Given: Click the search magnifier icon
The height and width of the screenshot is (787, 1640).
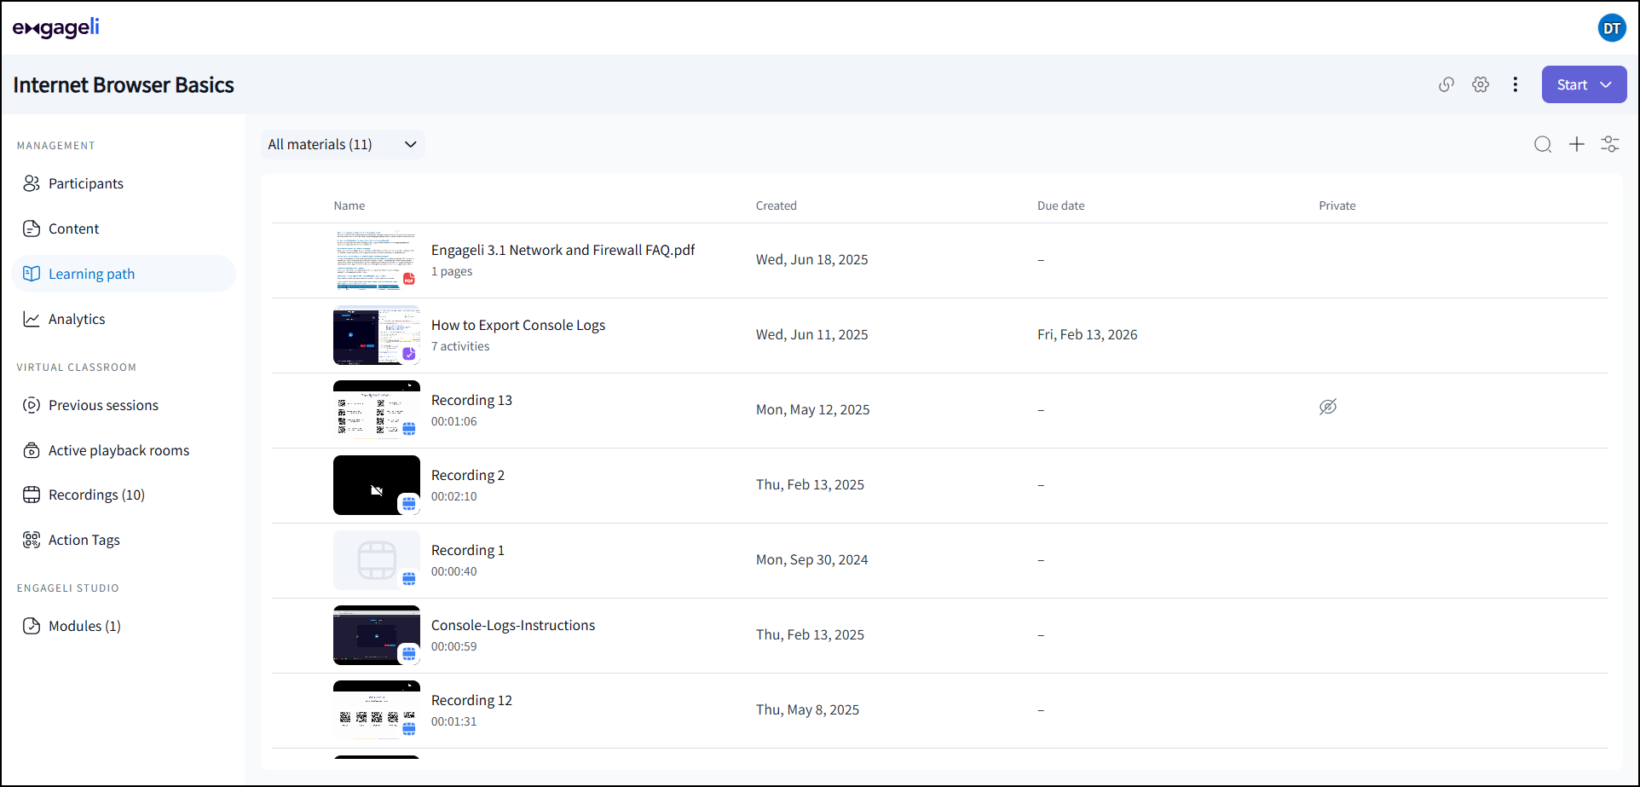Looking at the screenshot, I should pos(1543,144).
